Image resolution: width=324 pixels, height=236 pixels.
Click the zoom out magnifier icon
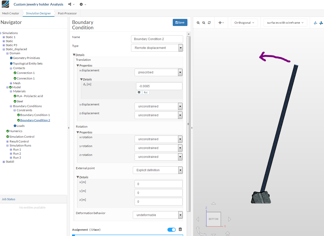tap(204, 22)
